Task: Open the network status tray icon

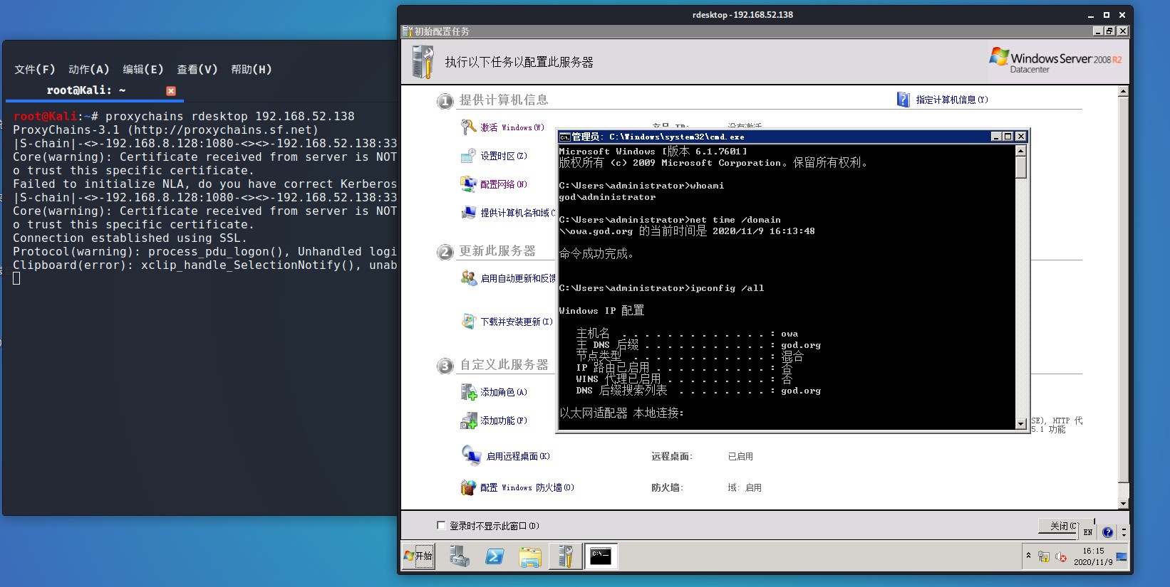Action: (x=1043, y=556)
